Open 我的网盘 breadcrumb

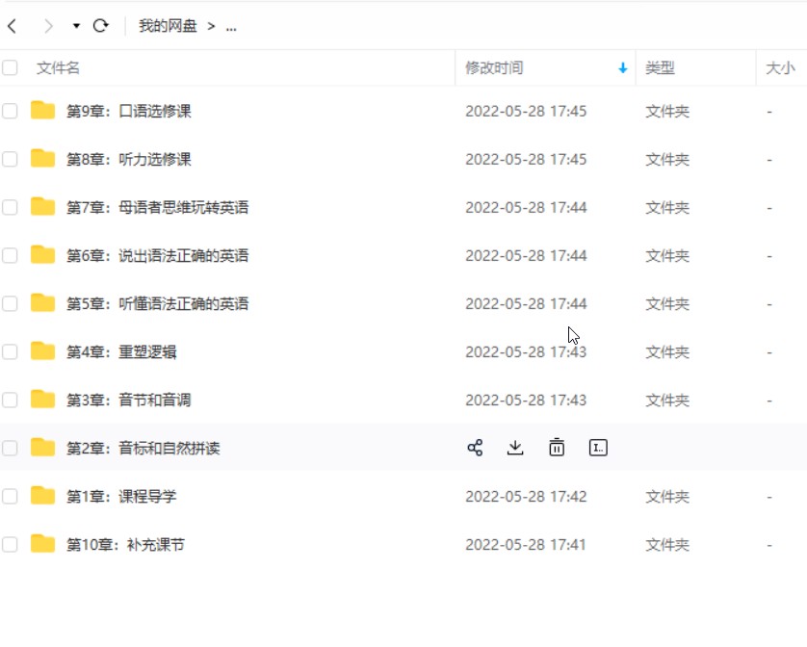pos(168,26)
